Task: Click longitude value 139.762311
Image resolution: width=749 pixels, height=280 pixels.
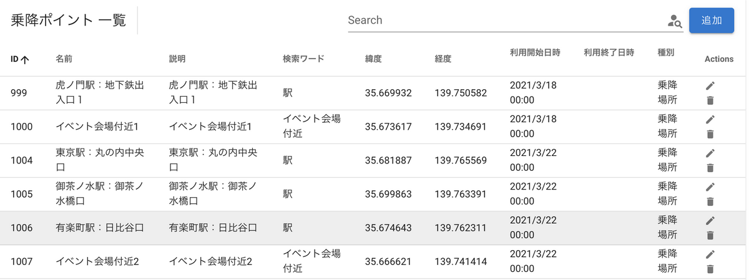Action: (461, 228)
